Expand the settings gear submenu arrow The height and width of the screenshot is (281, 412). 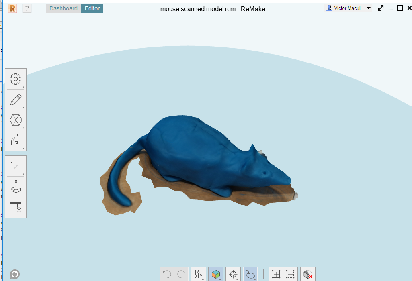[23, 87]
